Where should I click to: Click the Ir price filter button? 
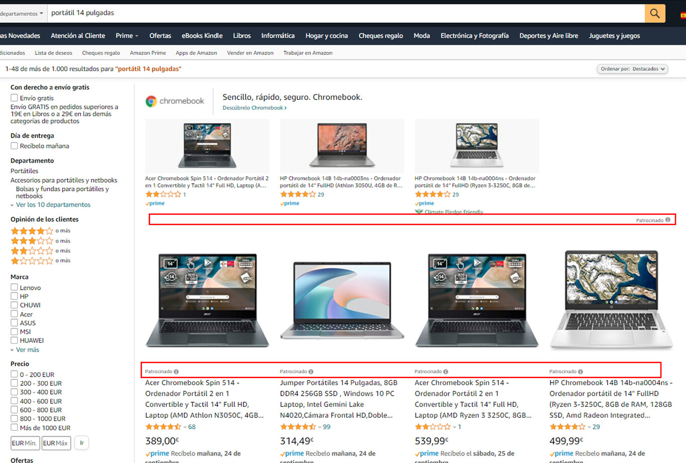(82, 443)
